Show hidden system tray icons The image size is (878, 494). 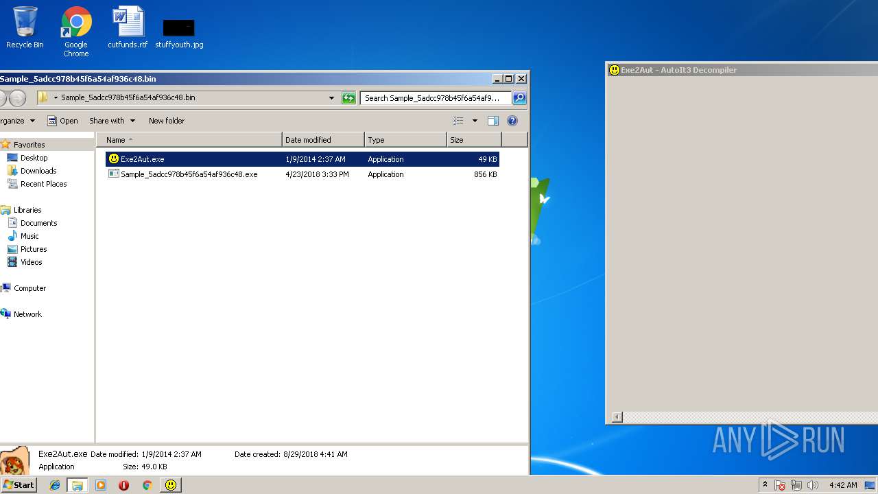(x=765, y=485)
